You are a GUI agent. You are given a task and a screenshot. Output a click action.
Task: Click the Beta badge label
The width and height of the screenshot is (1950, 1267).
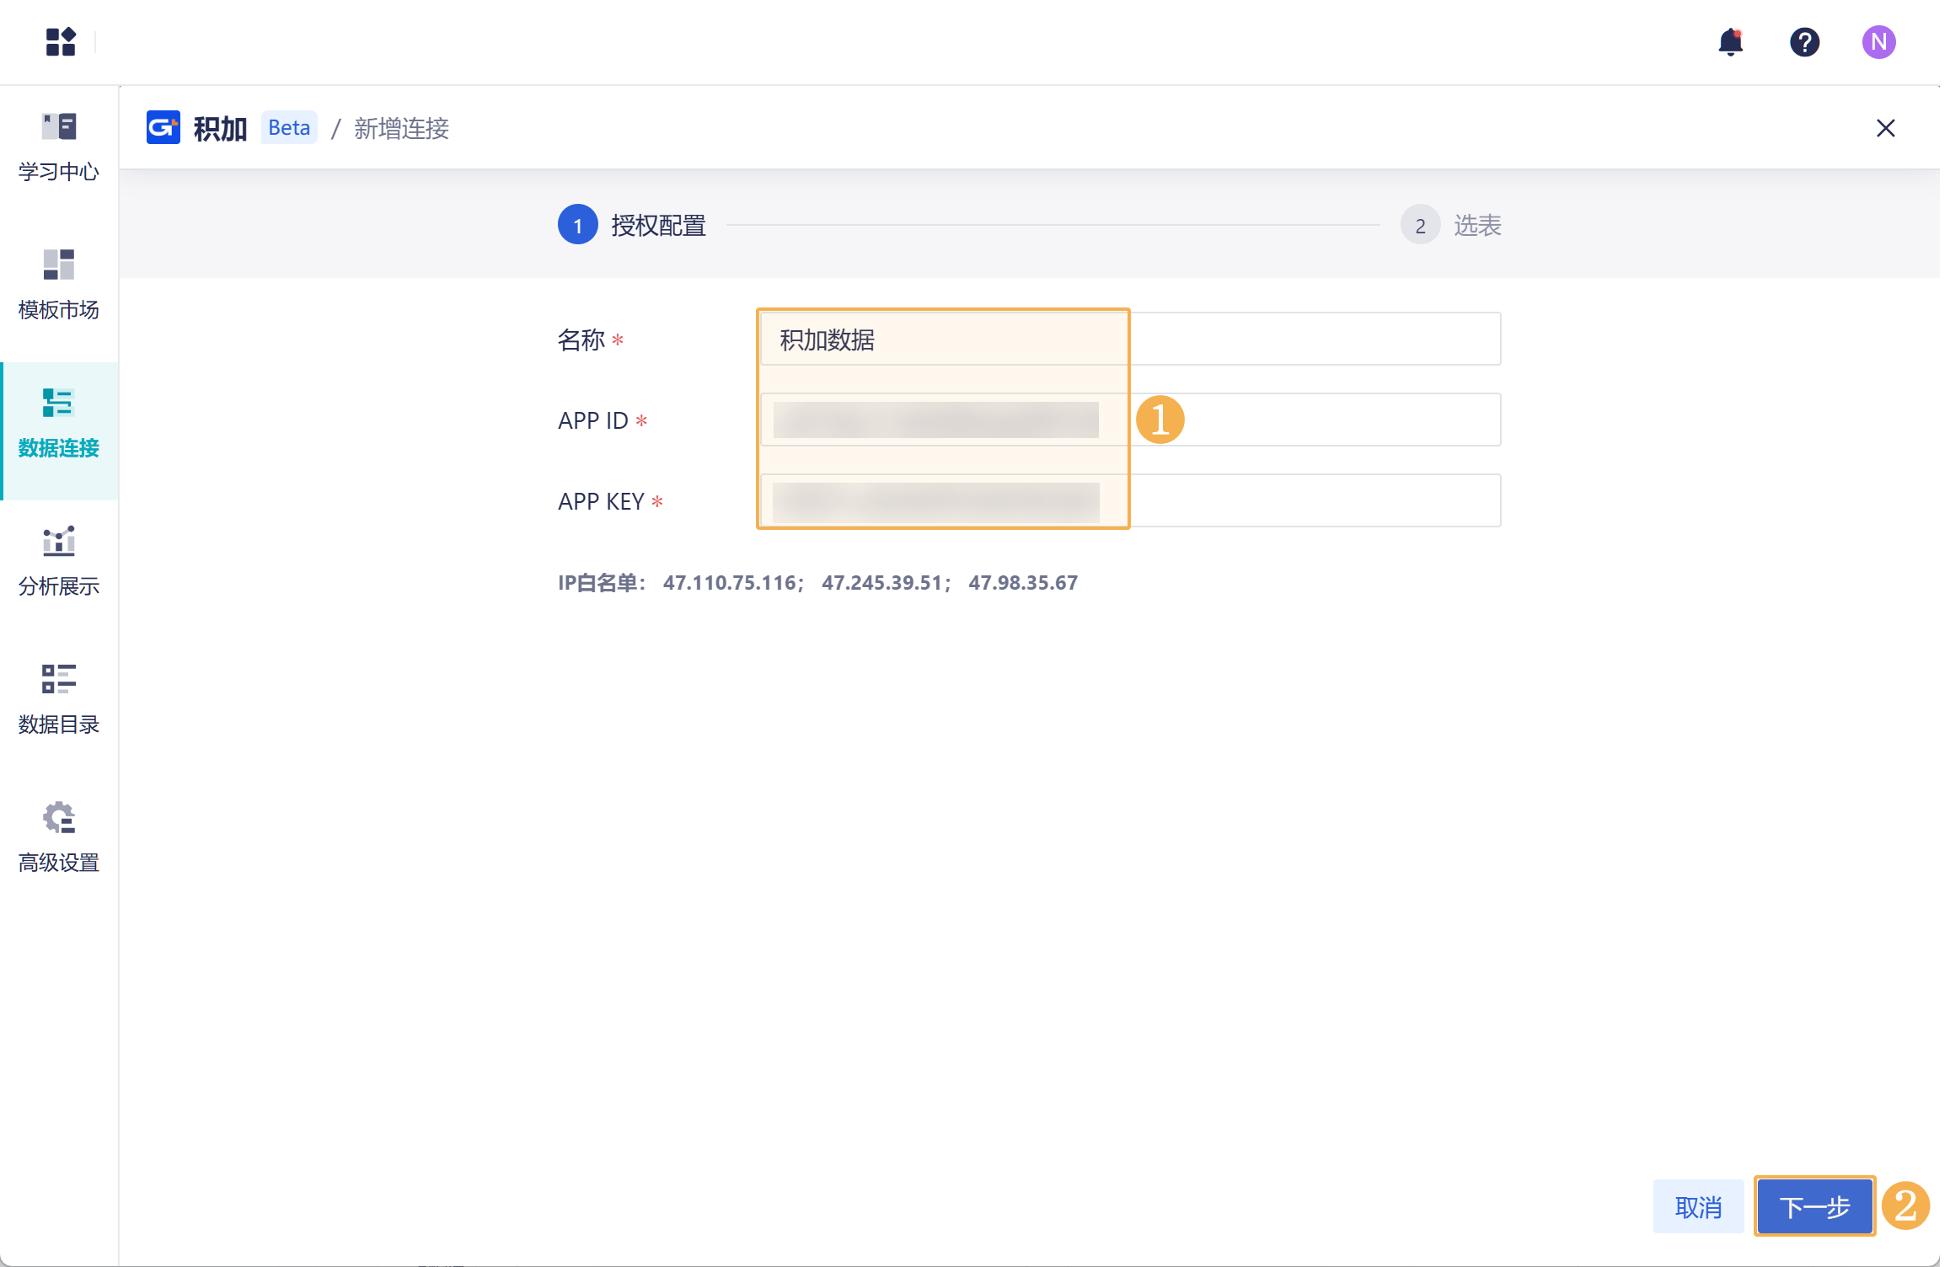tap(289, 127)
